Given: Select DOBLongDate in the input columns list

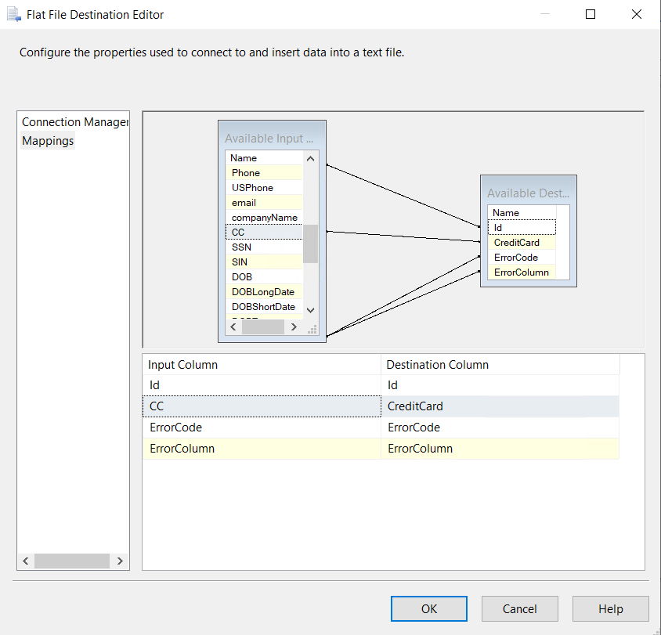Looking at the screenshot, I should (263, 292).
